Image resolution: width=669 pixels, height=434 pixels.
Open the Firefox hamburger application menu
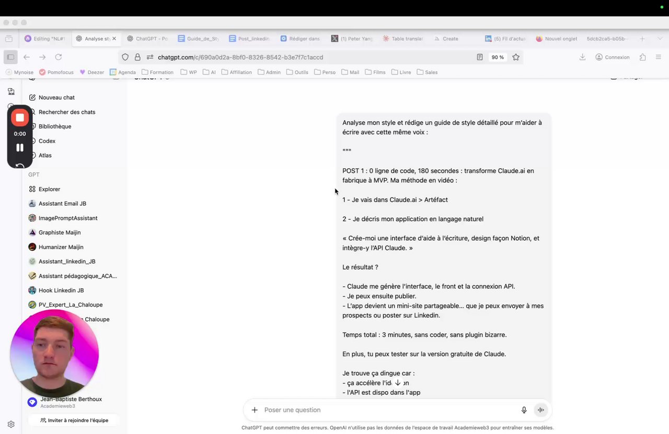(x=658, y=57)
